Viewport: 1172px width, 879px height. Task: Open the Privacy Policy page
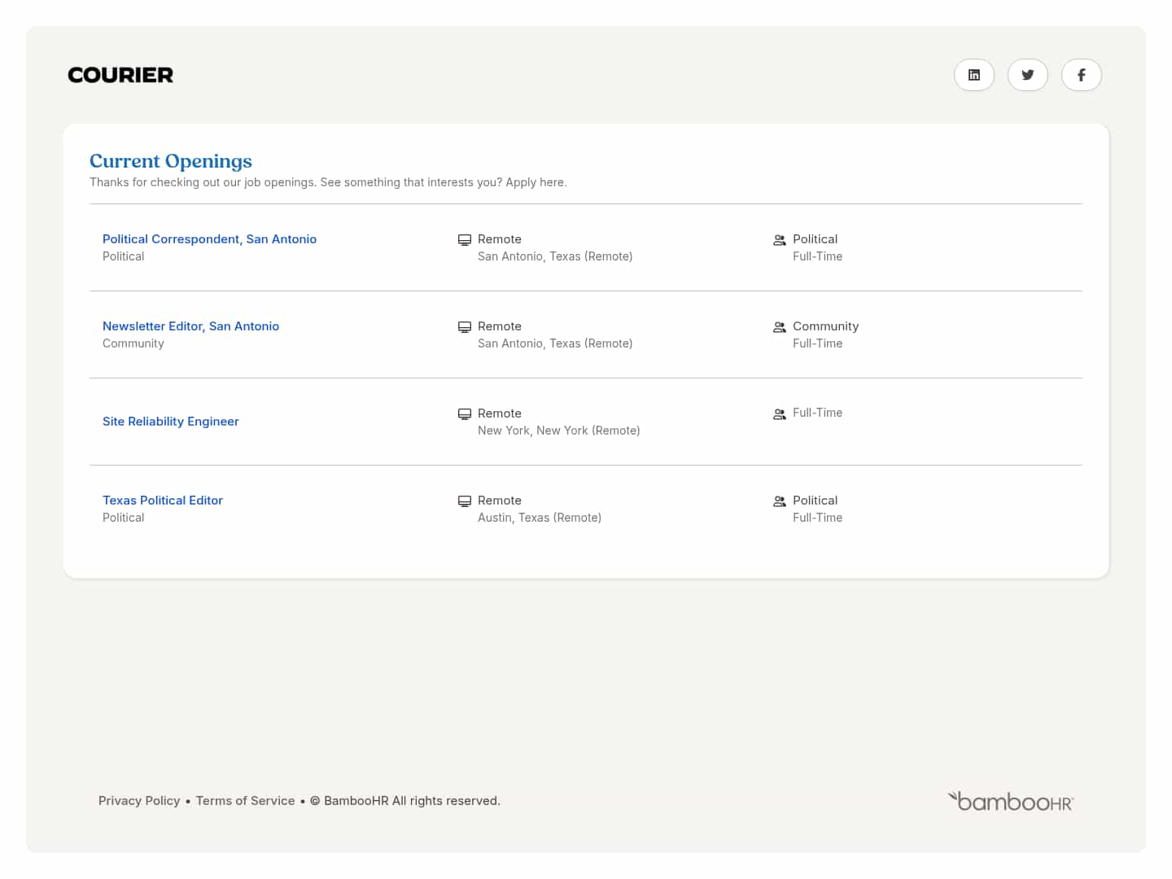[139, 800]
